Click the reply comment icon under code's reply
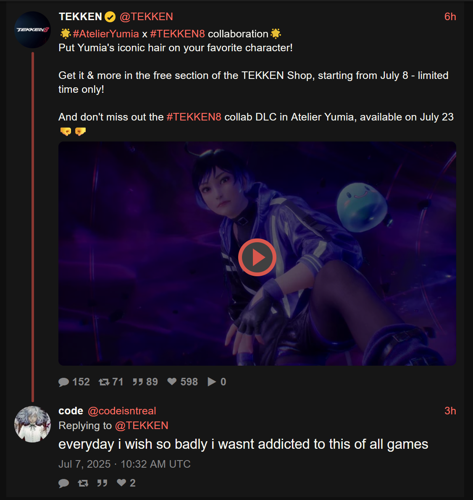 click(x=63, y=483)
